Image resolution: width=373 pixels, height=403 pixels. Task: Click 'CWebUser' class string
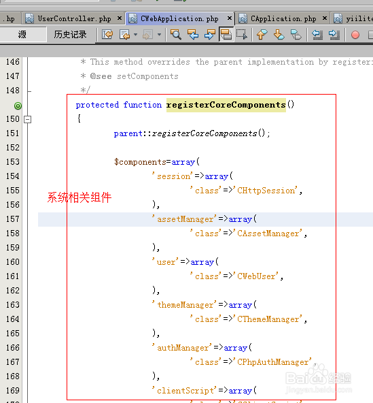[x=255, y=276]
